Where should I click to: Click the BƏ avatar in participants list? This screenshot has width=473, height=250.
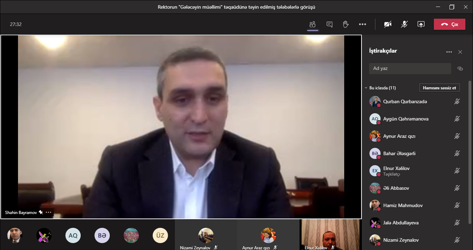[x=375, y=153]
